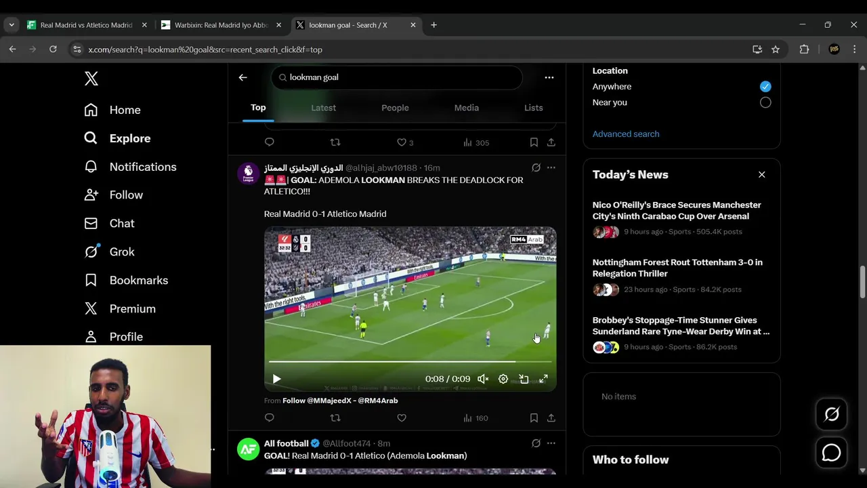The image size is (867, 488).
Task: Go to Profile in sidebar
Action: coord(113,336)
